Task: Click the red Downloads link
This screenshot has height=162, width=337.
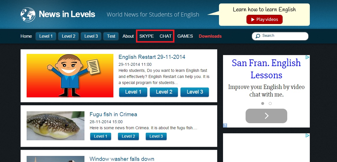Action: (210, 36)
